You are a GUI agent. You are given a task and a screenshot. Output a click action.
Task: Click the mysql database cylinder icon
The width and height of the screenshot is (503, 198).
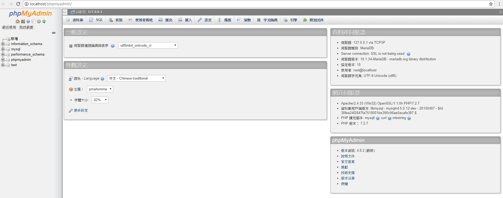(8, 49)
